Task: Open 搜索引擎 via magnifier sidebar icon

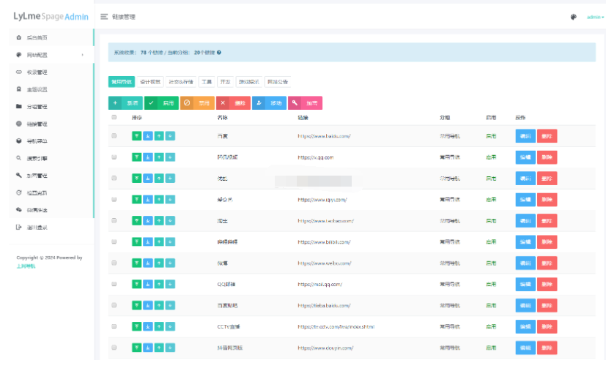Action: (x=19, y=158)
